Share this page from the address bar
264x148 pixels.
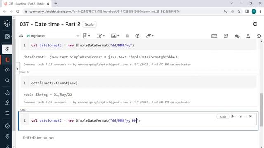pyautogui.click(x=232, y=12)
